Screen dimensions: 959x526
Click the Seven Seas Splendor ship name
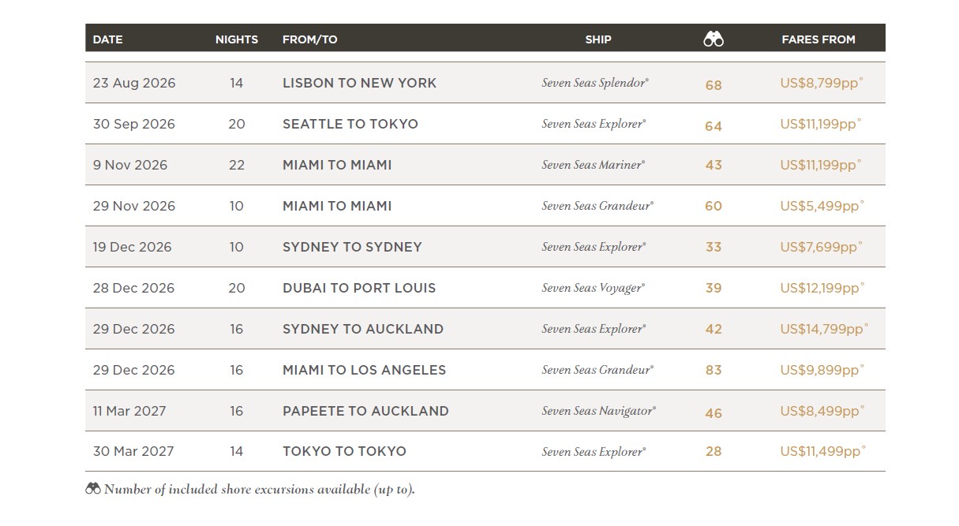(595, 83)
